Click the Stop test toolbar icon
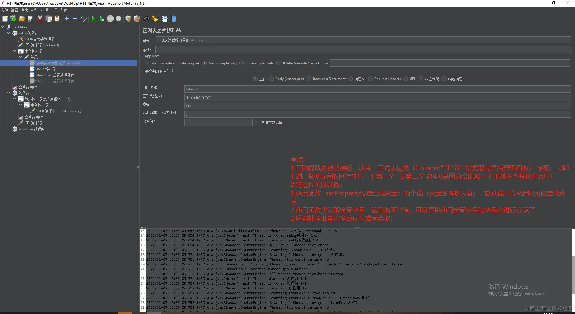This screenshot has width=575, height=314. 110,19
